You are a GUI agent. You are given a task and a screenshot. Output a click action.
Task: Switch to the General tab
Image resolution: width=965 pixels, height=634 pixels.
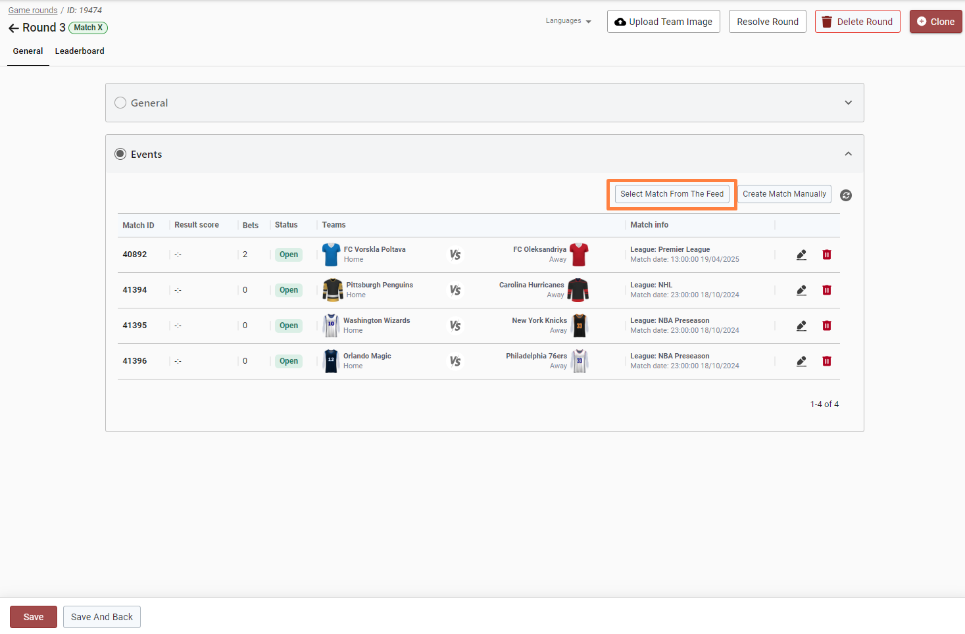tap(28, 51)
